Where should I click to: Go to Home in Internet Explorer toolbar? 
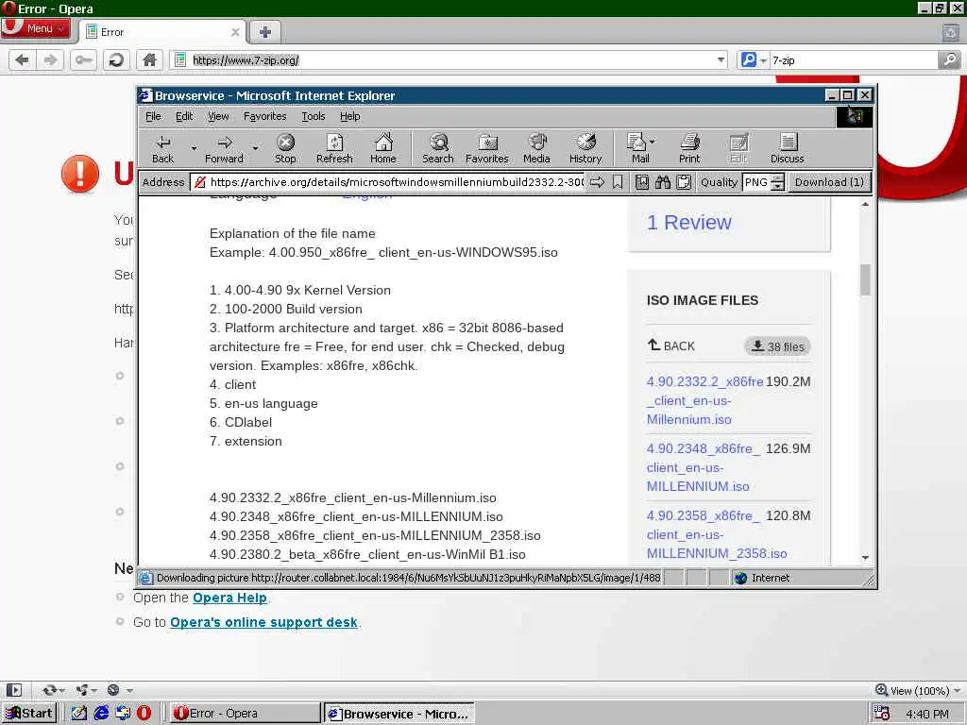383,149
